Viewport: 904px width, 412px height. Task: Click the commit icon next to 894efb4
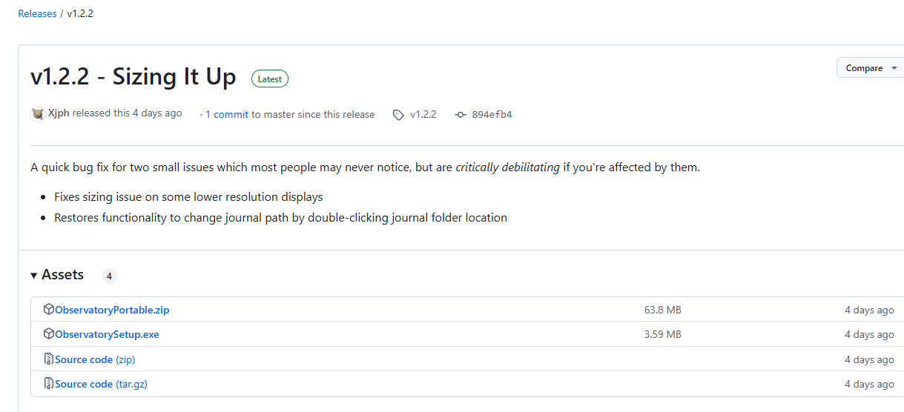(461, 115)
